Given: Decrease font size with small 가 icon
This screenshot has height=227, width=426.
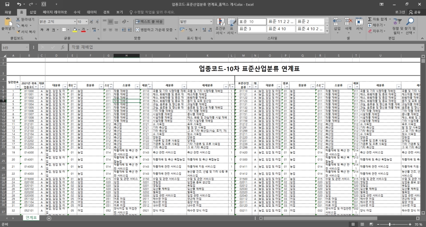Looking at the screenshot, I should 97,22.
